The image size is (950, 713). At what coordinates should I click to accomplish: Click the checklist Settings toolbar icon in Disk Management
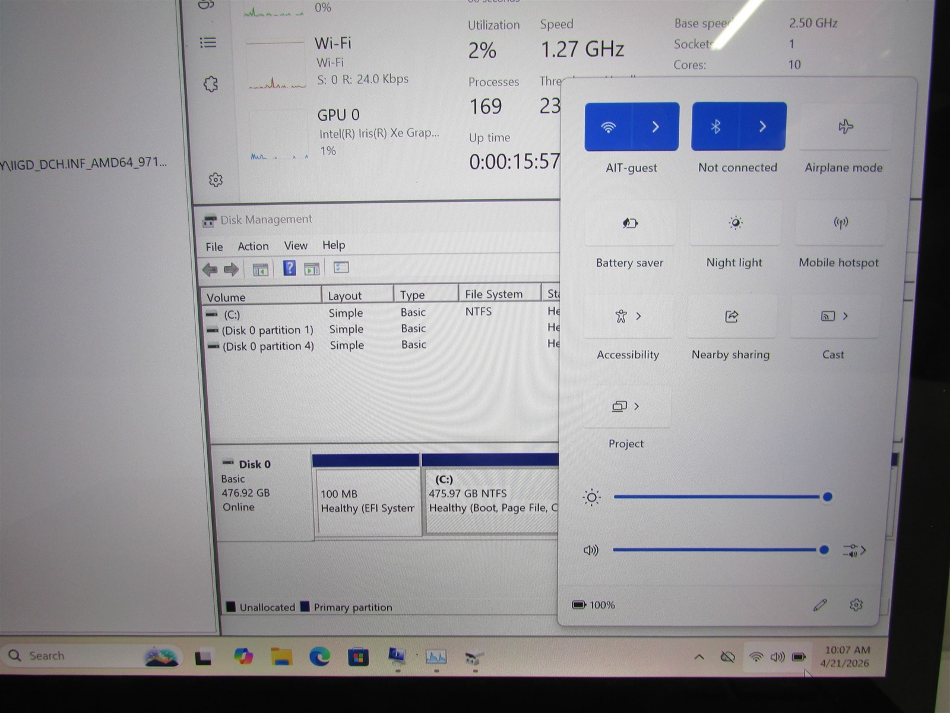pyautogui.click(x=341, y=267)
